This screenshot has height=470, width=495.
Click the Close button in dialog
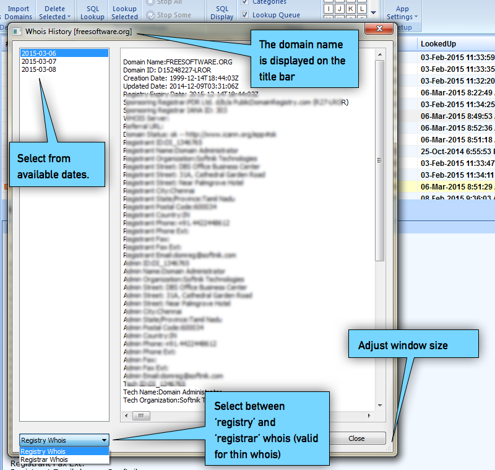[356, 438]
